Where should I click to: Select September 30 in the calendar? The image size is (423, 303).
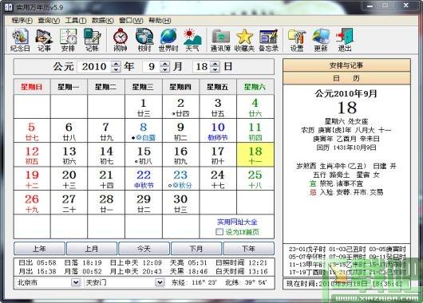180,203
